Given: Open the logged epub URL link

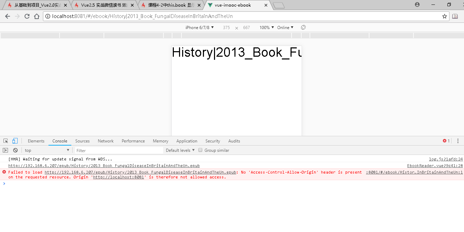Looking at the screenshot, I should tap(104, 166).
